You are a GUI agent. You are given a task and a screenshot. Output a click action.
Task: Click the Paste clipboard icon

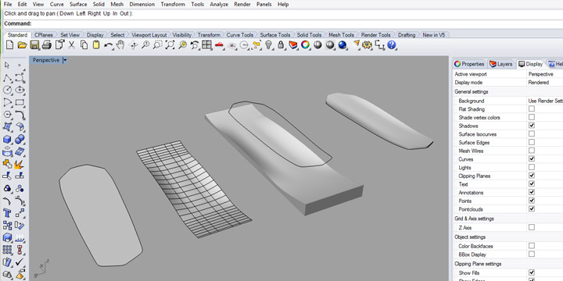[x=96, y=44]
